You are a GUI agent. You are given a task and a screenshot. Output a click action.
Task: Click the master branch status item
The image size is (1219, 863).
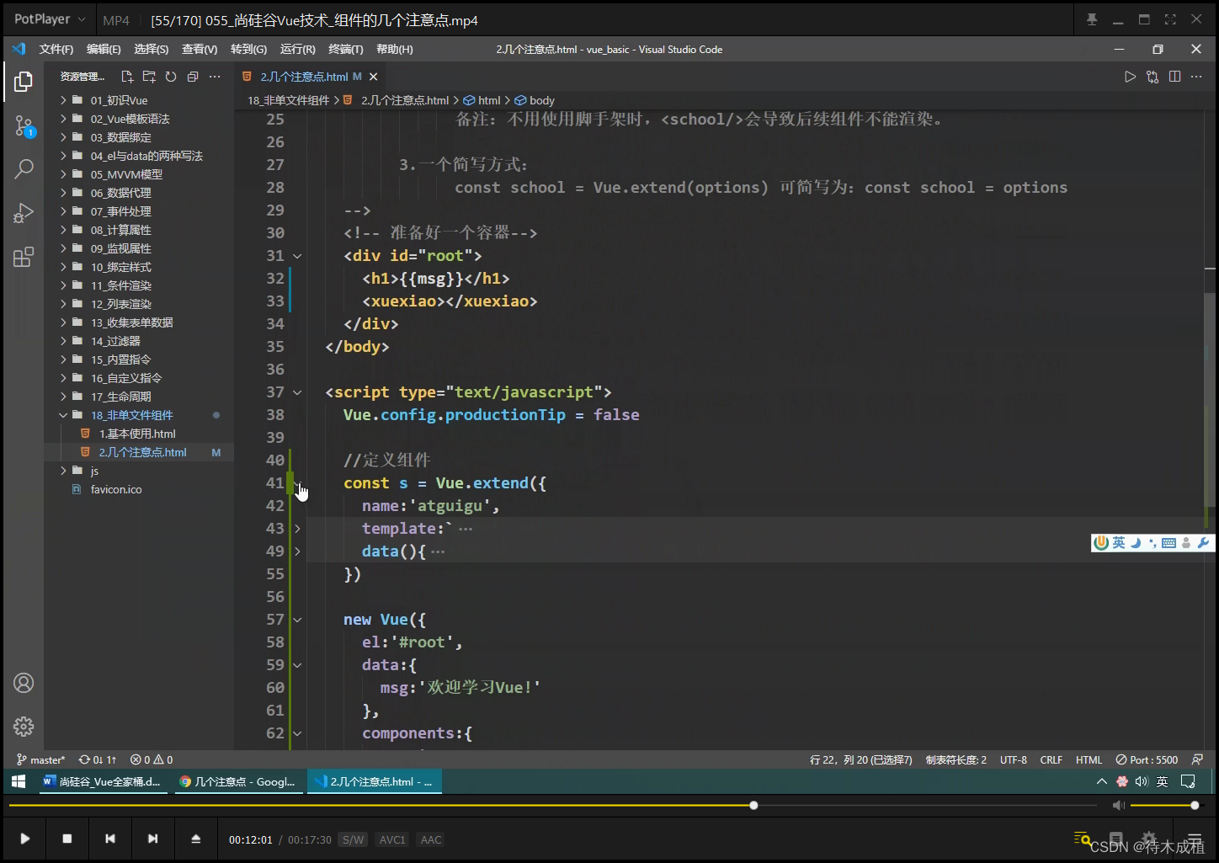(x=41, y=759)
